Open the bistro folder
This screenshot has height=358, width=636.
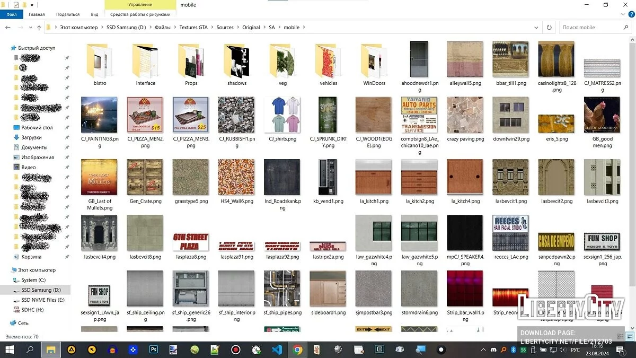coord(100,61)
